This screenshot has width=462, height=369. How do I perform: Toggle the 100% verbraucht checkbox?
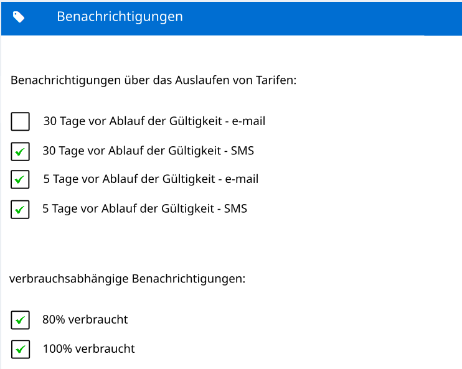21,350
